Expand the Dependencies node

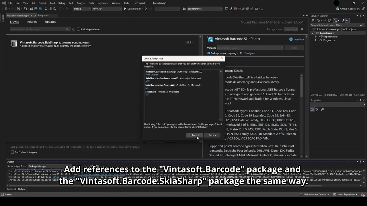pyautogui.click(x=316, y=37)
